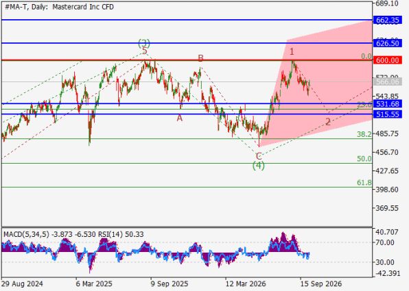This screenshot has height=291, width=409.
Task: Click the red wave label A
Action: coord(180,118)
